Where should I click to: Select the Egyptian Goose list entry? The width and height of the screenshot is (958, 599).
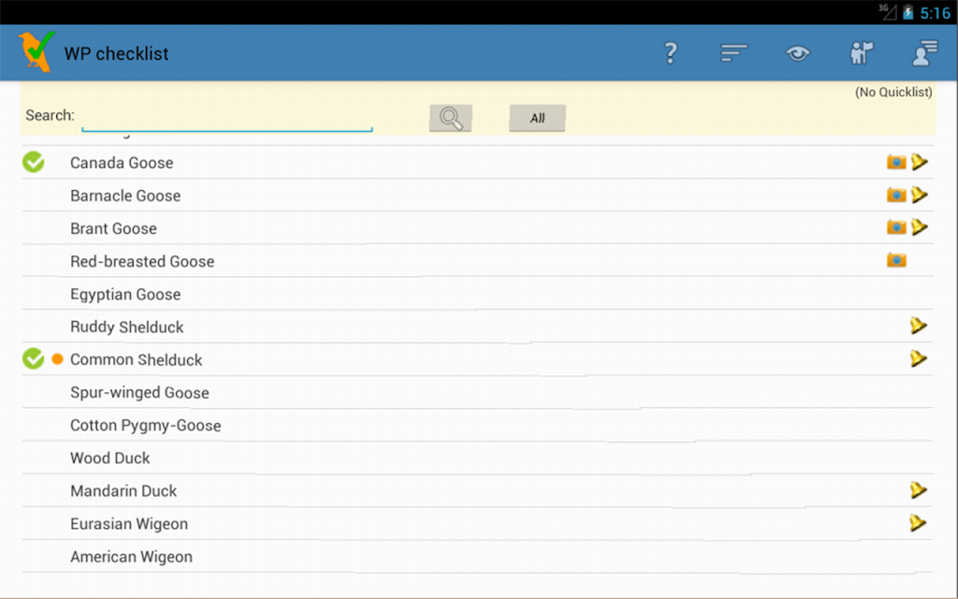(x=478, y=294)
